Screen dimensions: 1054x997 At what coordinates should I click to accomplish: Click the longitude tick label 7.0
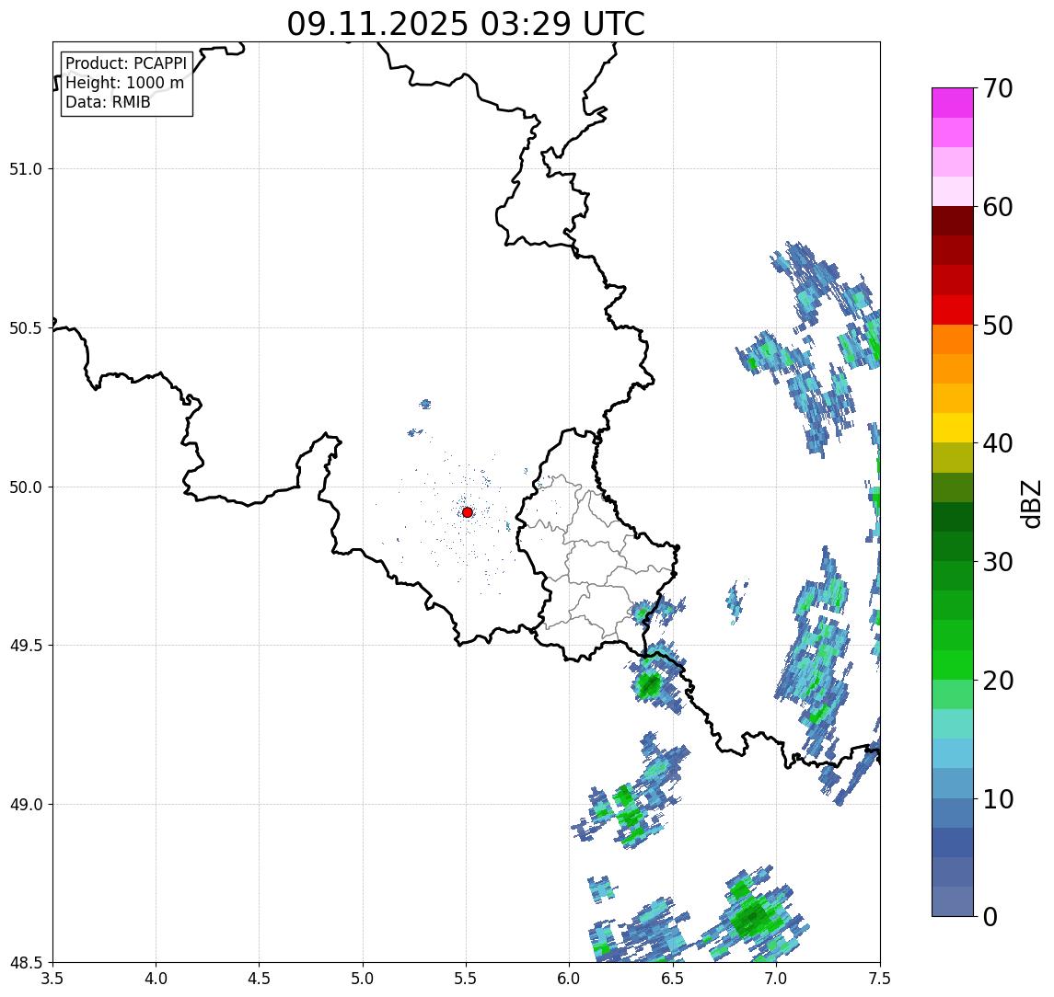click(x=776, y=979)
